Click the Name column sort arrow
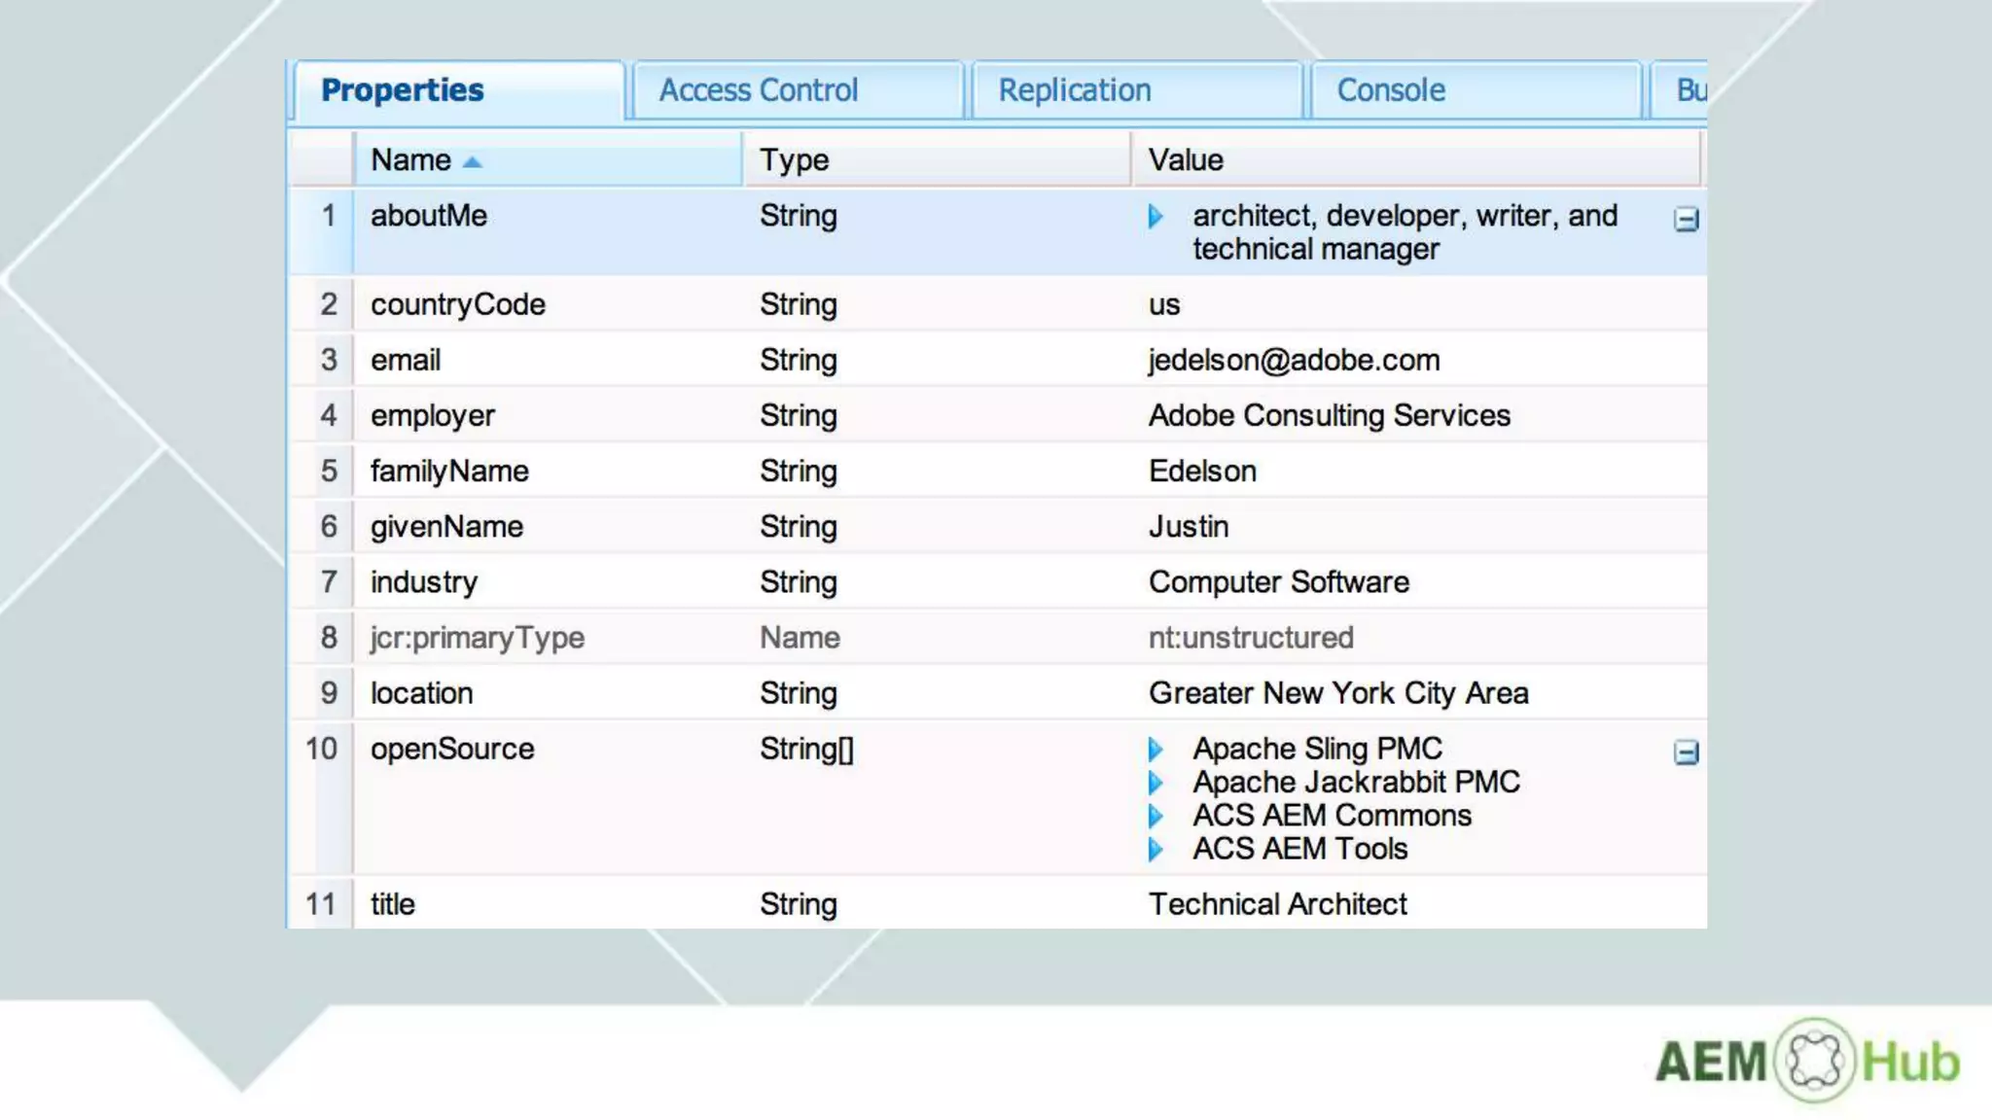Screen dimensions: 1992x1120 (x=473, y=162)
